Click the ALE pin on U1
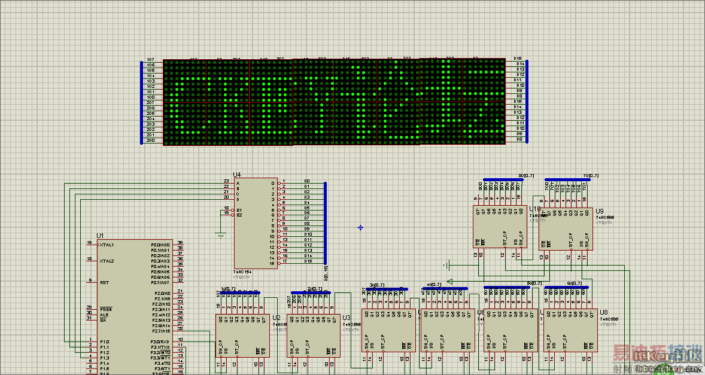705x375 pixels. point(104,315)
